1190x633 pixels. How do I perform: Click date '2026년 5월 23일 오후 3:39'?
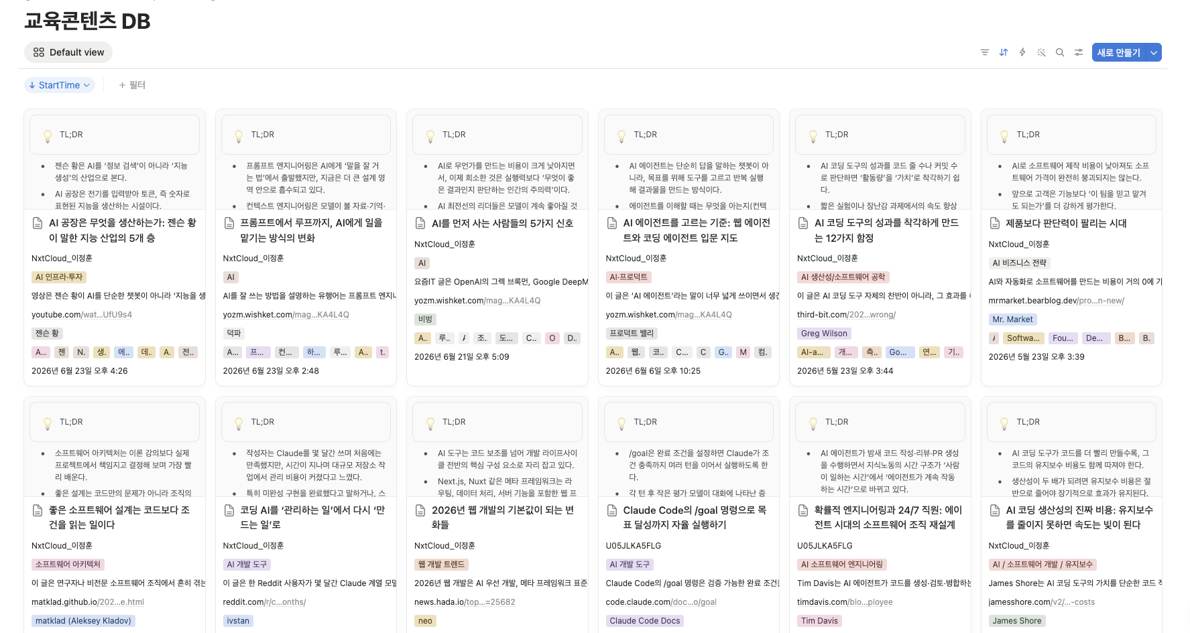[x=1036, y=357]
